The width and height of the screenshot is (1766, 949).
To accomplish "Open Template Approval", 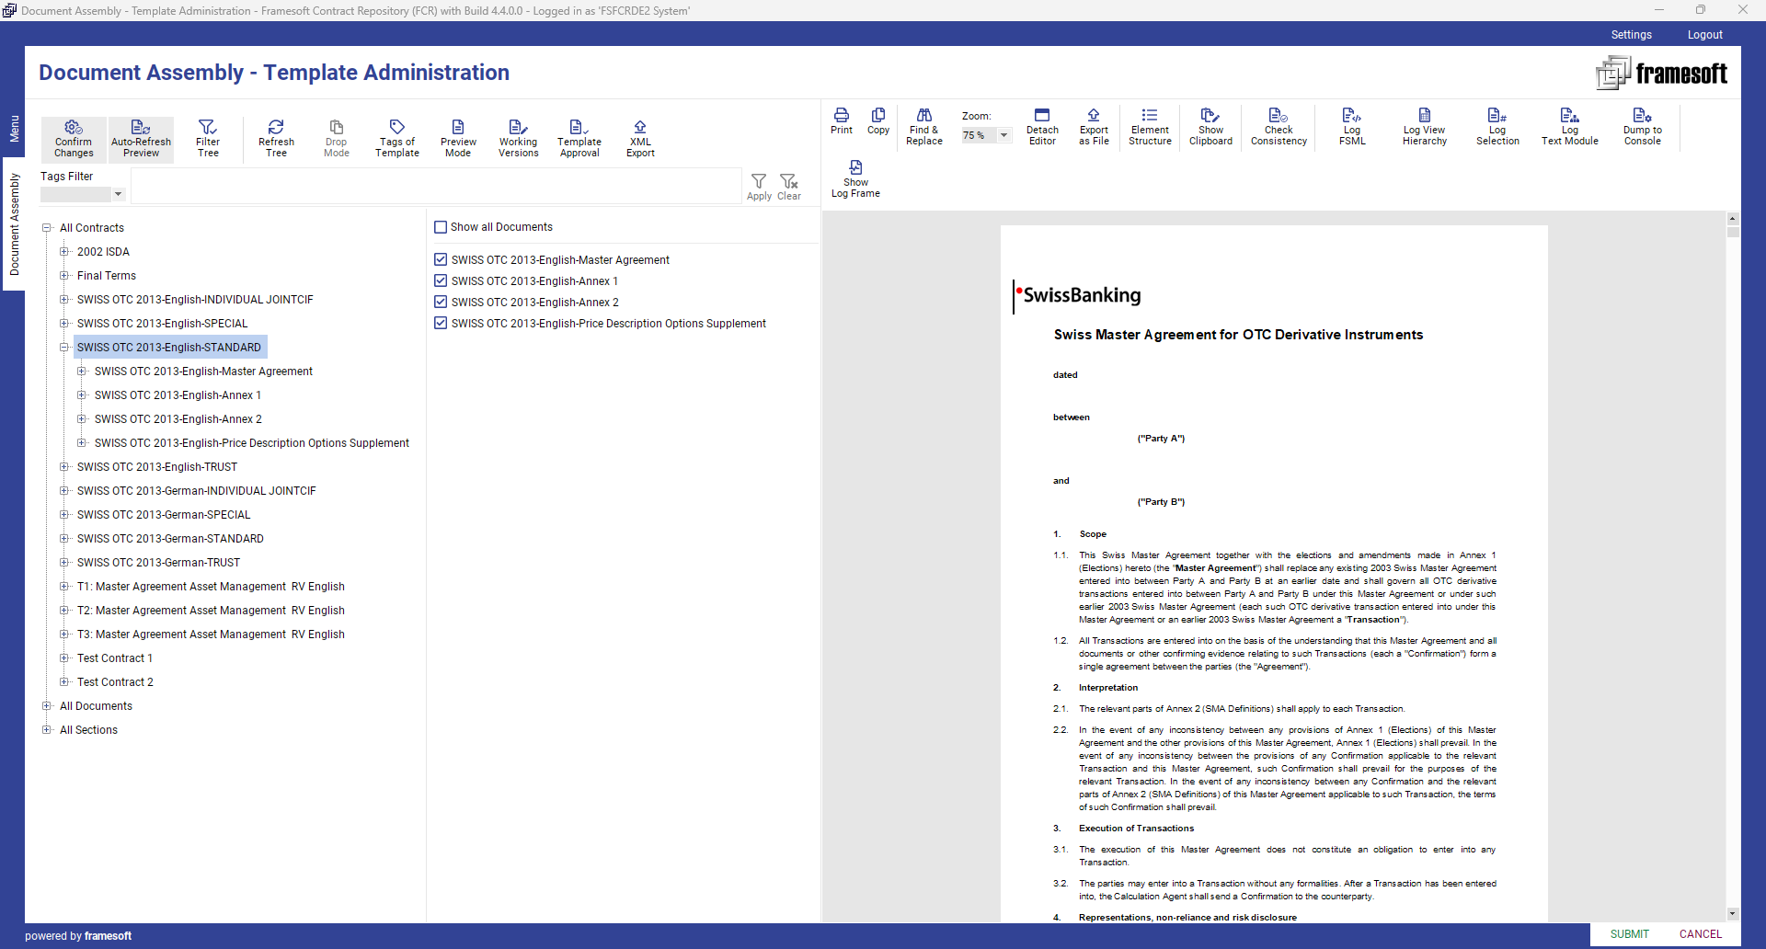I will tap(579, 139).
